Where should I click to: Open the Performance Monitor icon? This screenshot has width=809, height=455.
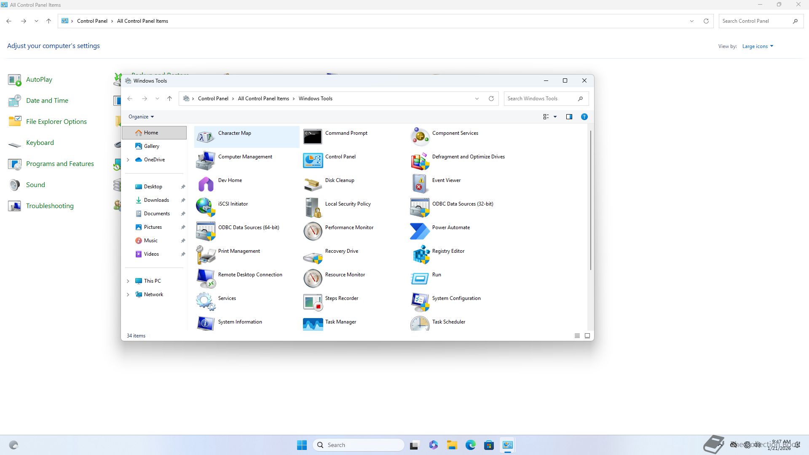(x=313, y=230)
